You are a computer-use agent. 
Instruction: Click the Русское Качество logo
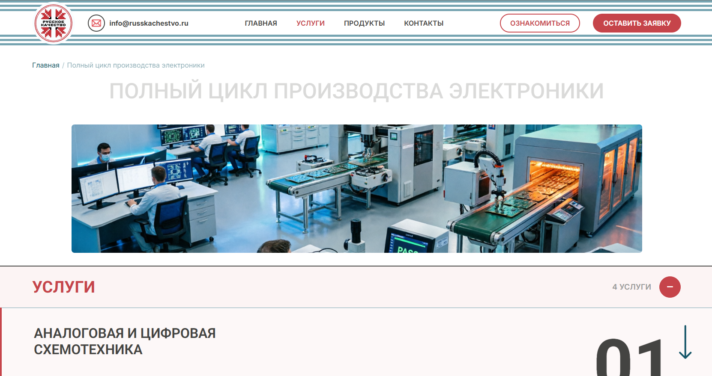[53, 24]
